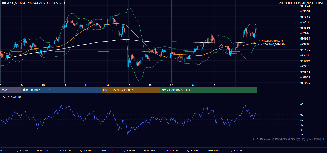Click the 6422.75 price axis value
Viewport: 327px width, 153px height.
click(x=305, y=66)
